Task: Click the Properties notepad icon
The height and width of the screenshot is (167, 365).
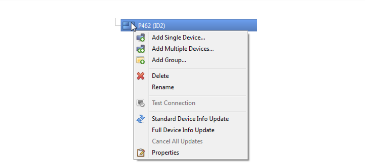Action: (141, 152)
